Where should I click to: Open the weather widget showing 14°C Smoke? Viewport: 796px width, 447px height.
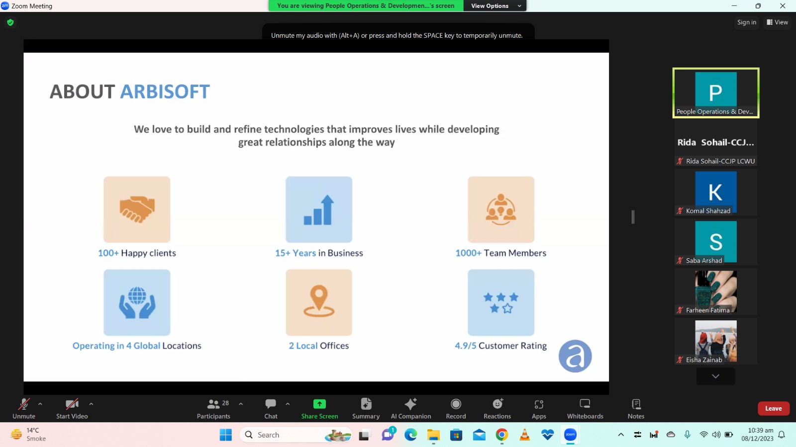tap(29, 435)
